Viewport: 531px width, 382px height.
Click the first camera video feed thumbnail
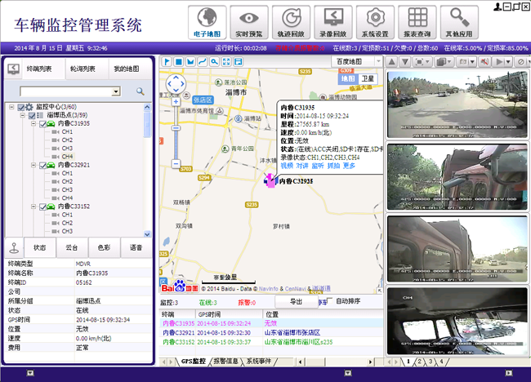click(457, 104)
